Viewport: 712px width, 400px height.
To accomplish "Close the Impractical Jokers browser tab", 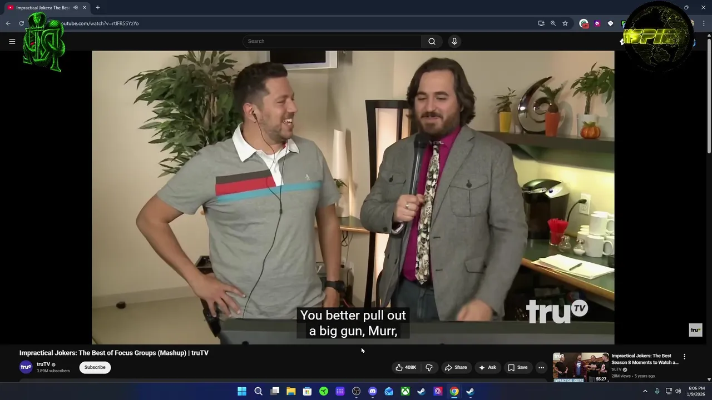I will (x=84, y=8).
